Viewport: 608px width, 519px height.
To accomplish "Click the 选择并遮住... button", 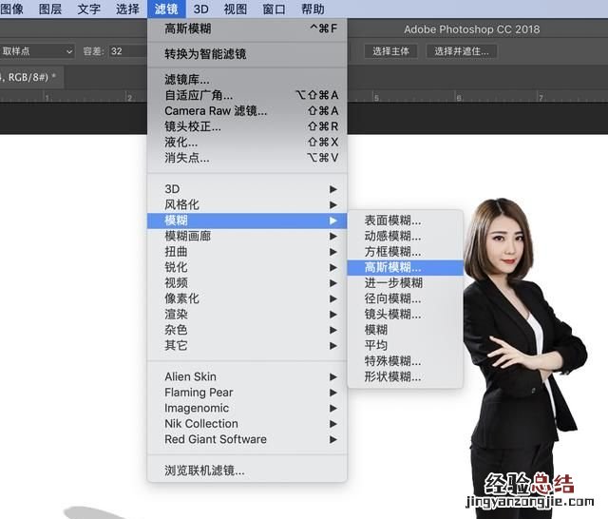I will click(462, 51).
